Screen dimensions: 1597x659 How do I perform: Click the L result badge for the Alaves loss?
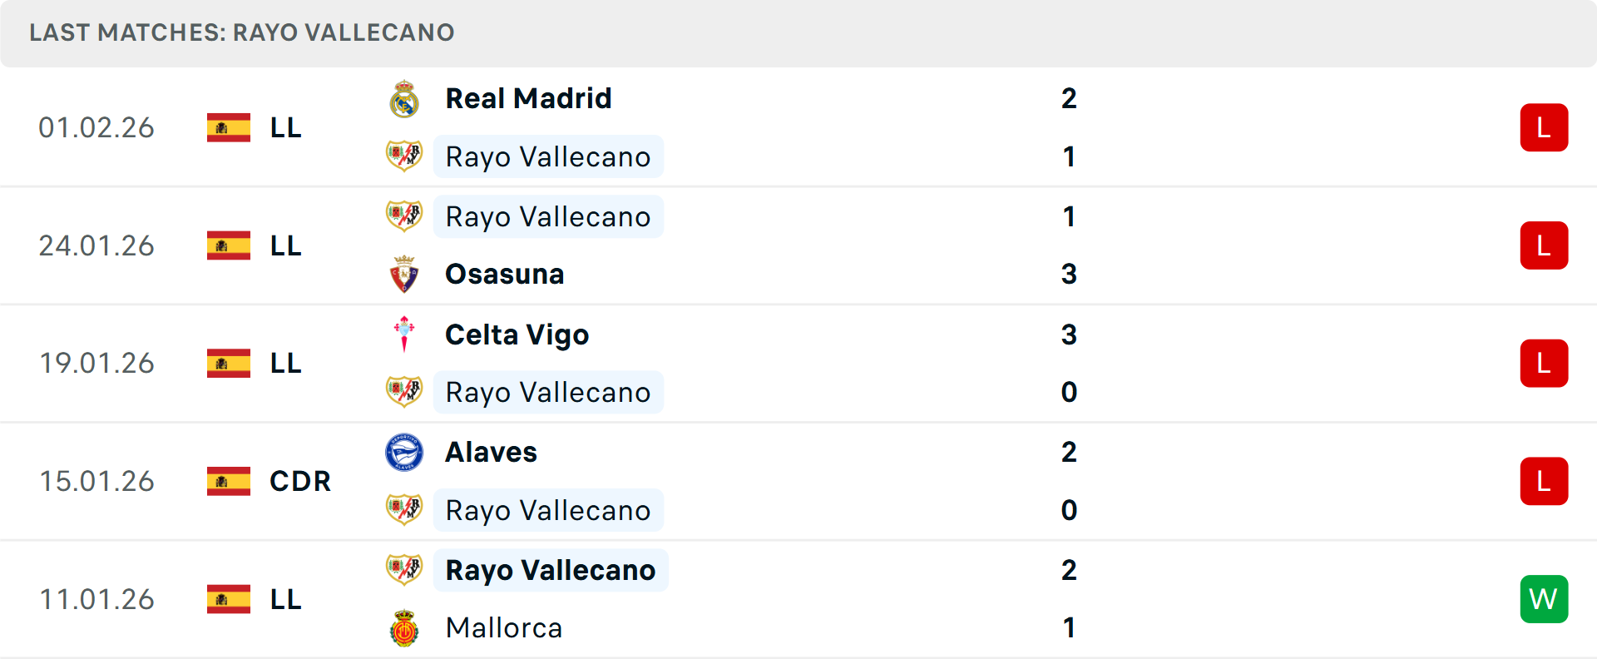click(1545, 481)
